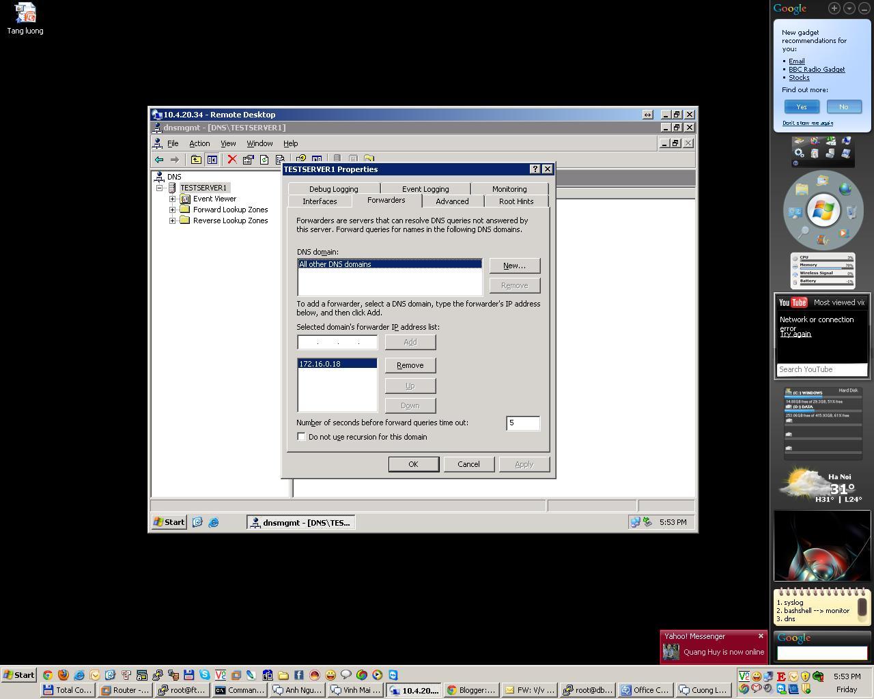Screen dimensions: 874x699
Task: Click the 'Try again' link in the YouTube gadget
Action: point(795,334)
